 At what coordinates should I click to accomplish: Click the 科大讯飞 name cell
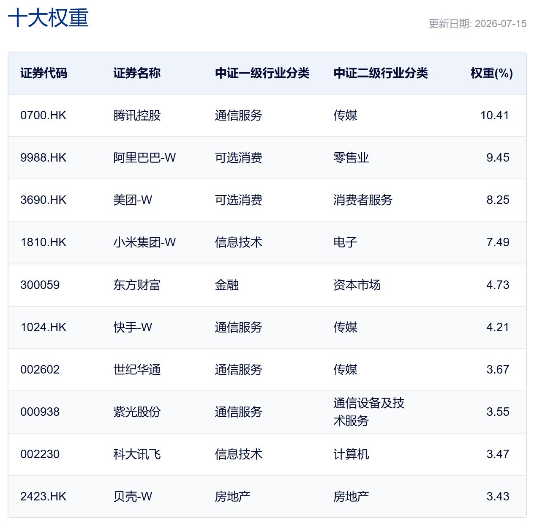click(x=137, y=454)
